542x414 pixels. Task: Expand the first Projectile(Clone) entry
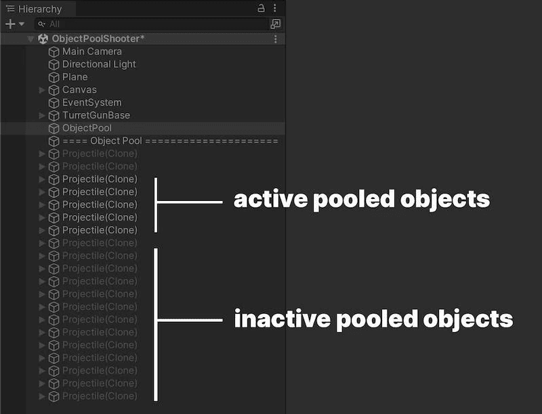tap(42, 154)
